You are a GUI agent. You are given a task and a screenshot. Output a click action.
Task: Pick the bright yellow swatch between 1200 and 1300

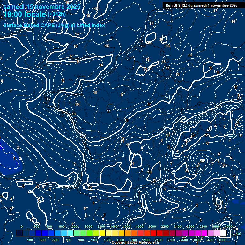click(x=102, y=233)
